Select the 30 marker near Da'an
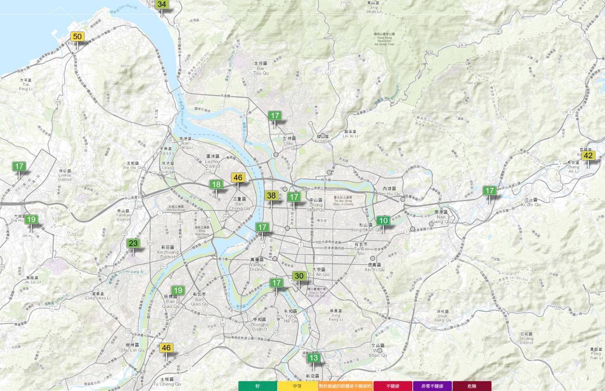Viewport: 605px width, 391px height. 299,276
